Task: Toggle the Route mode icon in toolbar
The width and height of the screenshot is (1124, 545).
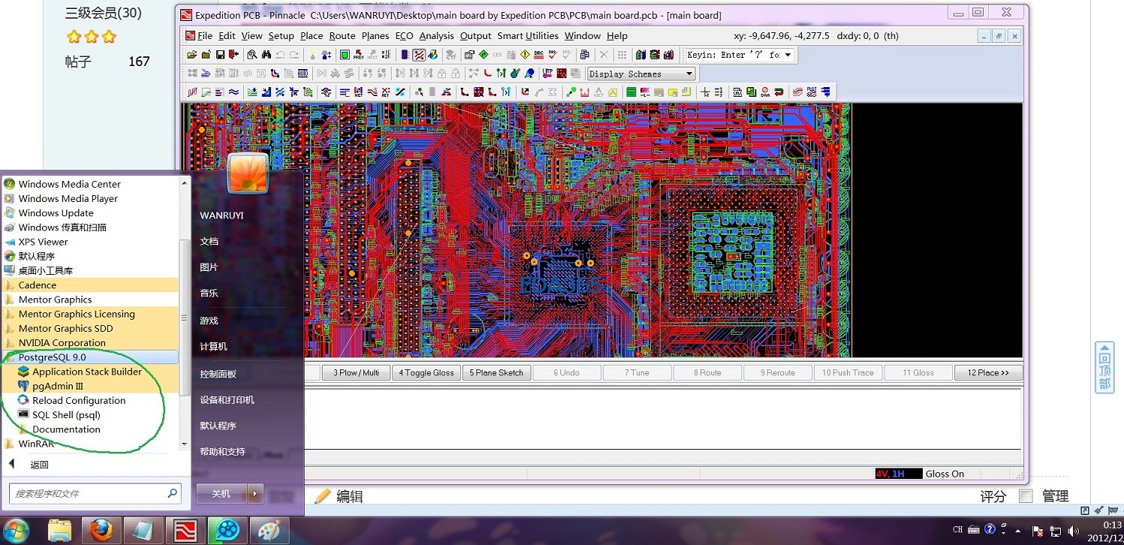Action: pos(419,55)
